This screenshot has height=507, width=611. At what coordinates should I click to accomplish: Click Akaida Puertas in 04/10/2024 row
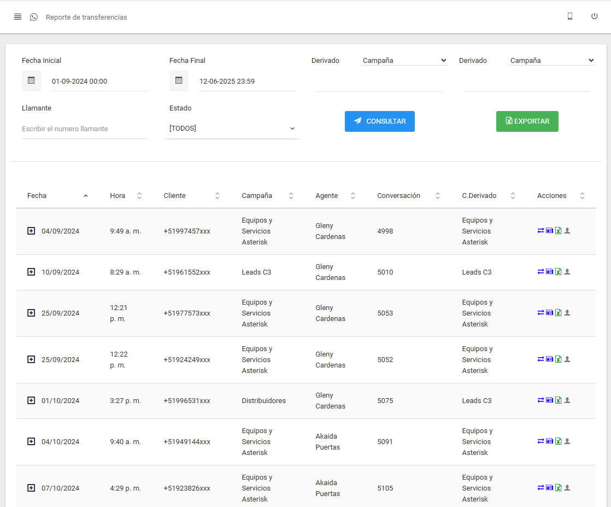327,441
